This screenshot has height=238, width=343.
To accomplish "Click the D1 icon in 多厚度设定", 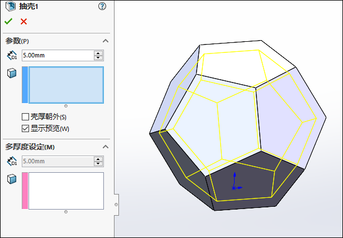I will click(12, 161).
